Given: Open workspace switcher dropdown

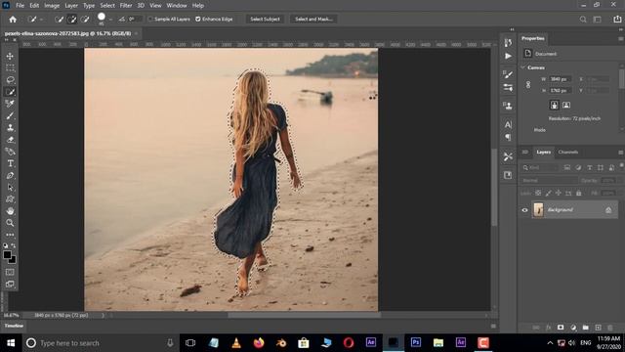Looking at the screenshot, I should coord(597,20).
